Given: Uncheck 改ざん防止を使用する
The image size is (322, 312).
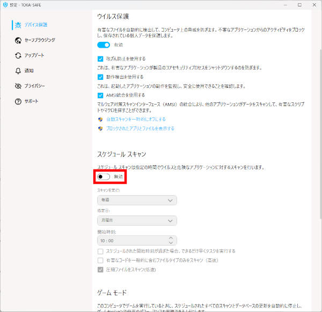Looking at the screenshot, I should 100,59.
